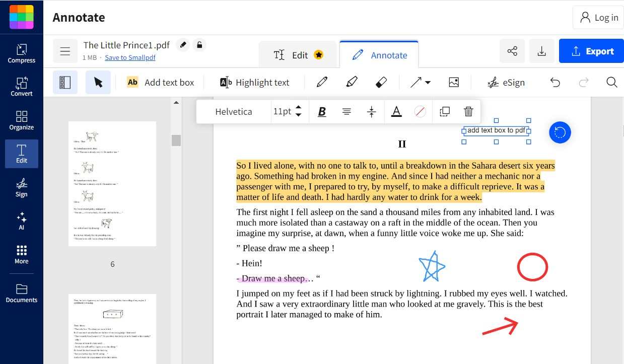Select the blue star drawing

tap(432, 267)
